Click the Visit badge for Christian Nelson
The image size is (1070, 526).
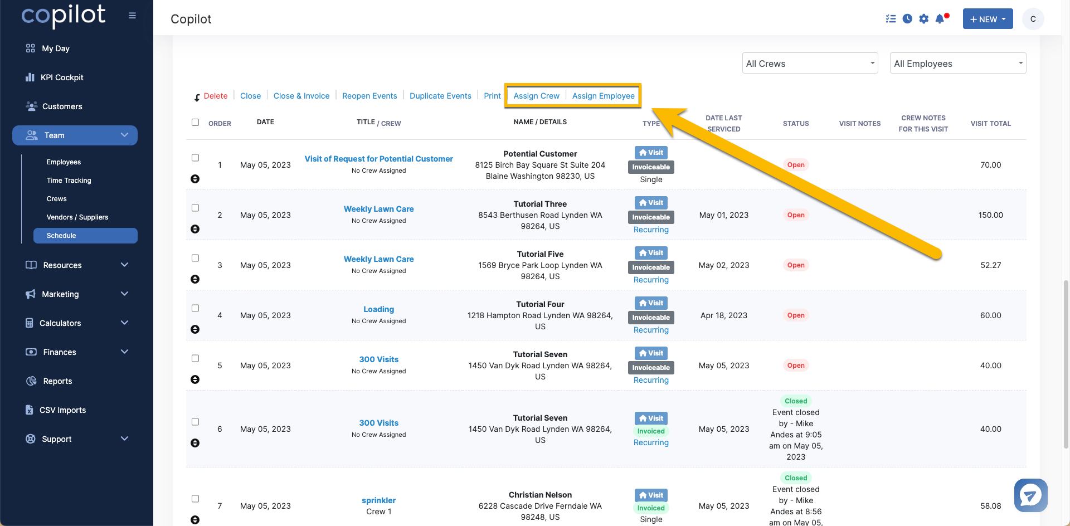[651, 495]
